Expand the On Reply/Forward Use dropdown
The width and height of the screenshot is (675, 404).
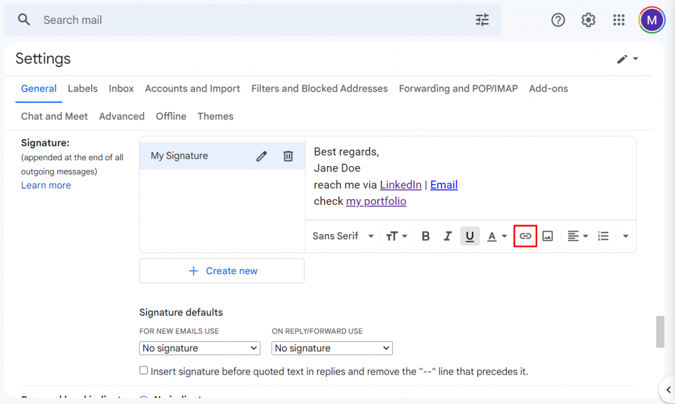[x=332, y=348]
